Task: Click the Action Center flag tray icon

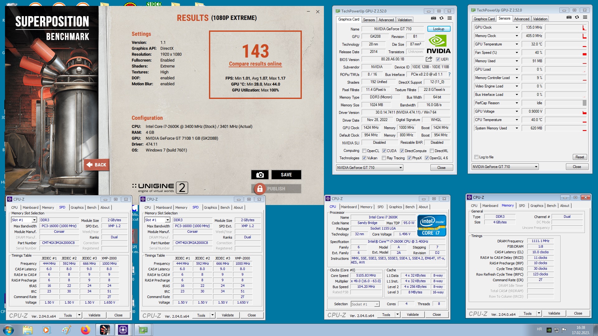Action: [x=564, y=330]
